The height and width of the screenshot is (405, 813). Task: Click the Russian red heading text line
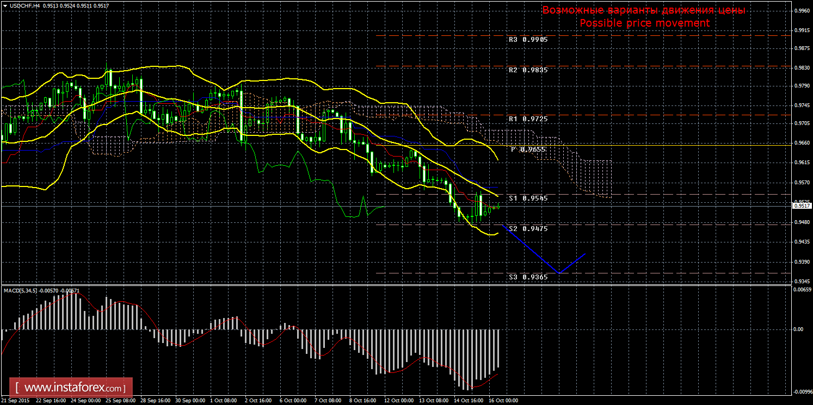[644, 10]
